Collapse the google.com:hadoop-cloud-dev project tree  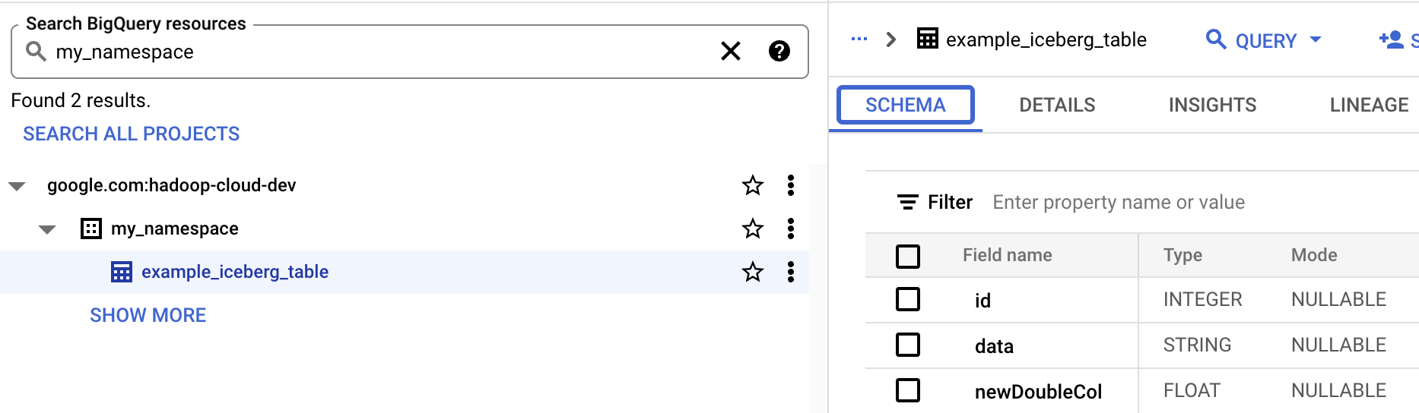[17, 186]
